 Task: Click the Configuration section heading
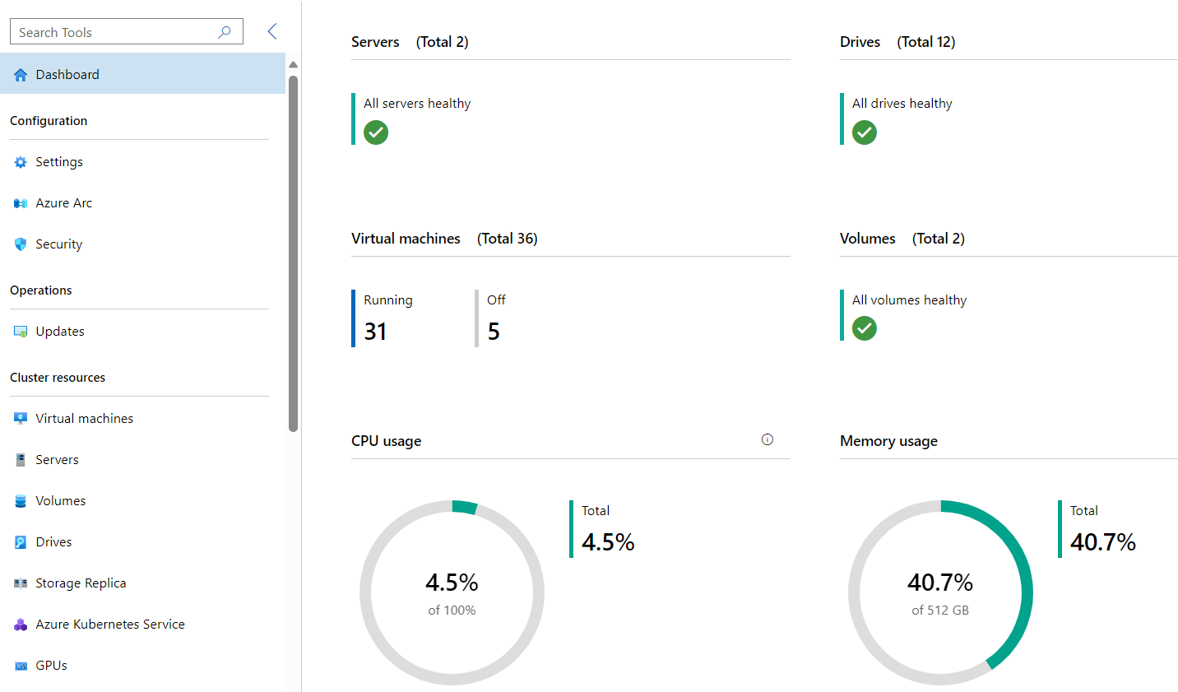[49, 121]
